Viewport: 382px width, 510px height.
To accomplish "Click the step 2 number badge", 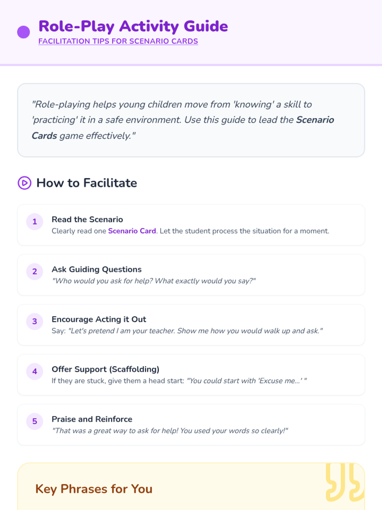I will click(35, 272).
